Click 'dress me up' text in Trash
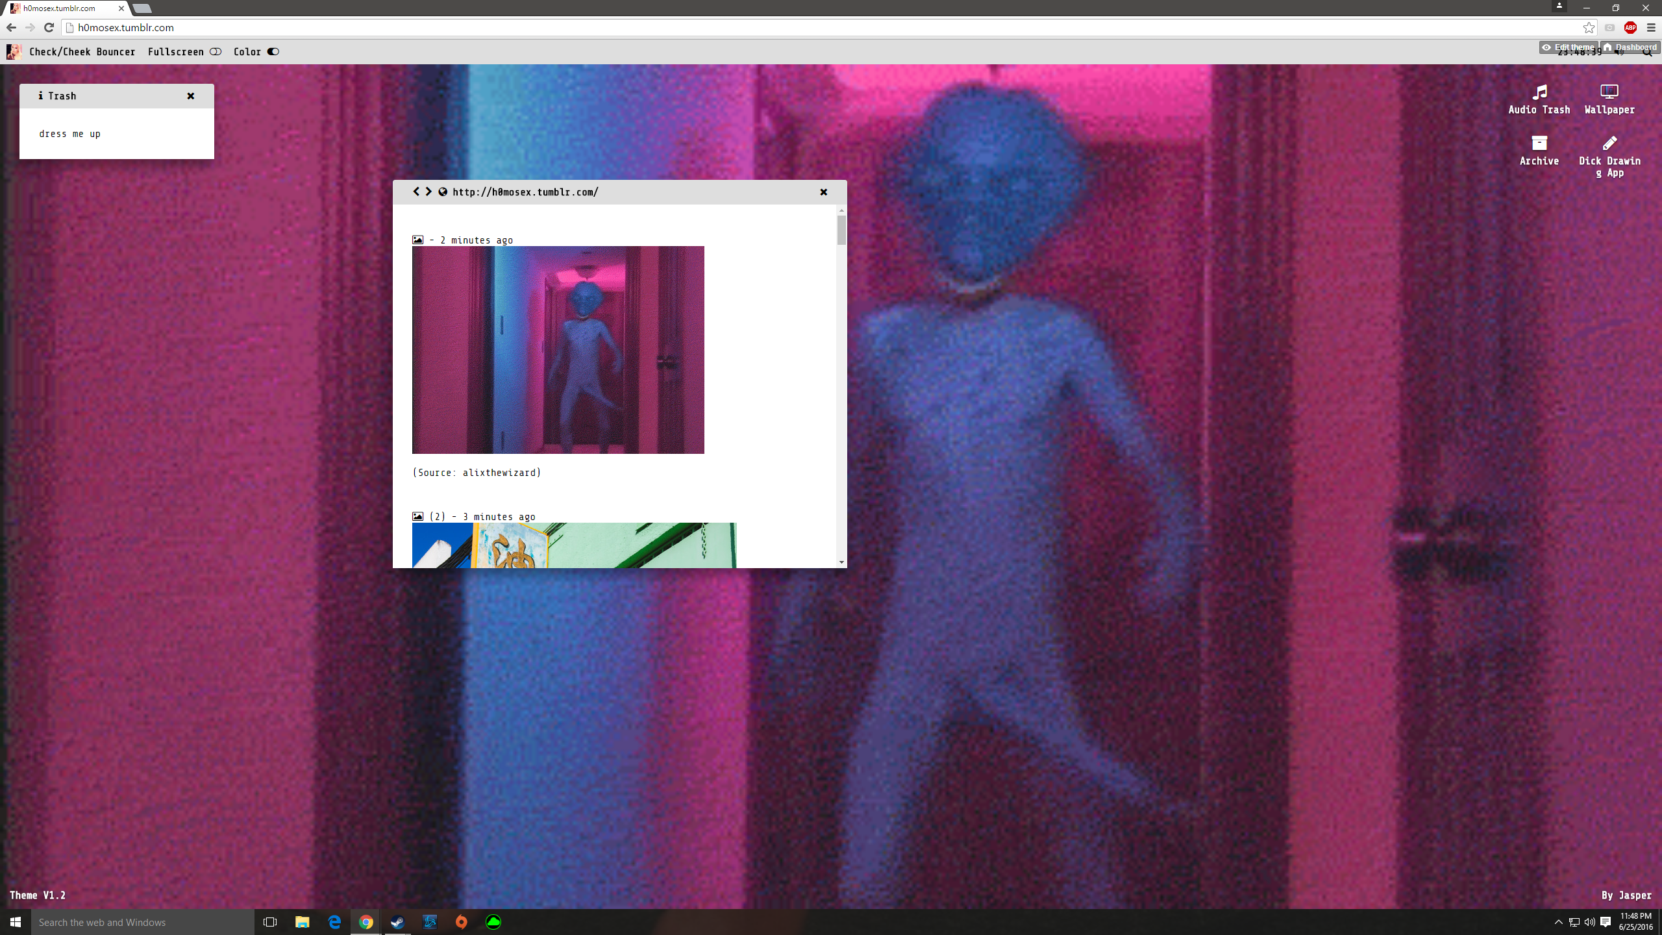 (69, 134)
